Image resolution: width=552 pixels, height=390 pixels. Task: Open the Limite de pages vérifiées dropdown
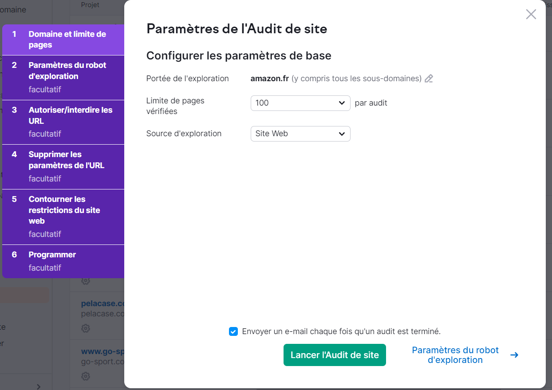[300, 103]
